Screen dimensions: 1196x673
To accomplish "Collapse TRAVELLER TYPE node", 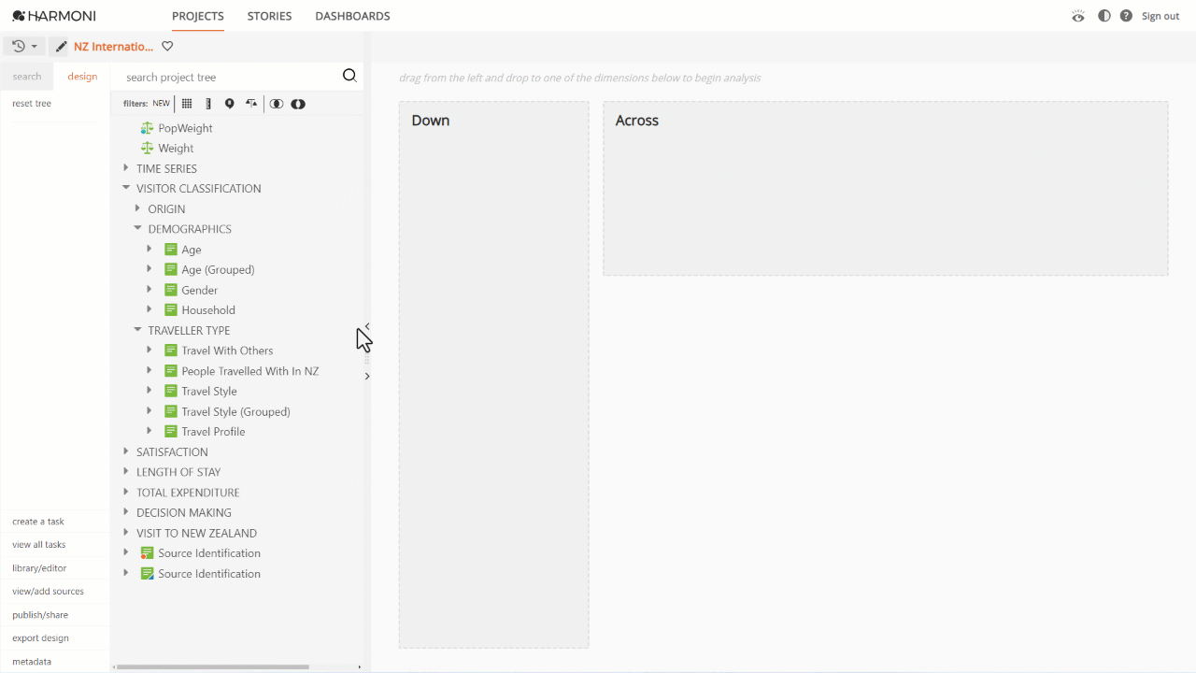I will point(137,330).
